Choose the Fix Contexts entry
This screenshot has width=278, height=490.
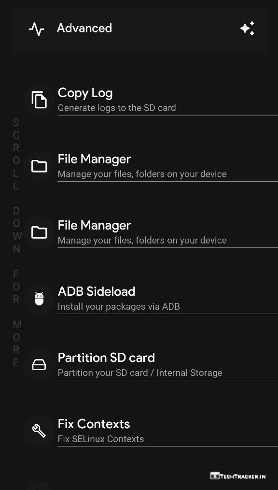click(151, 431)
